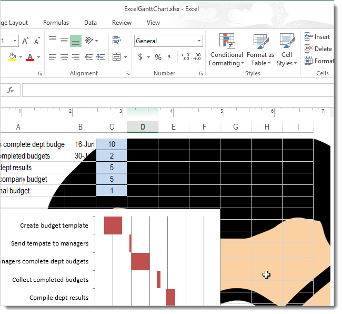
Task: Center text horizontally
Action: [64, 57]
